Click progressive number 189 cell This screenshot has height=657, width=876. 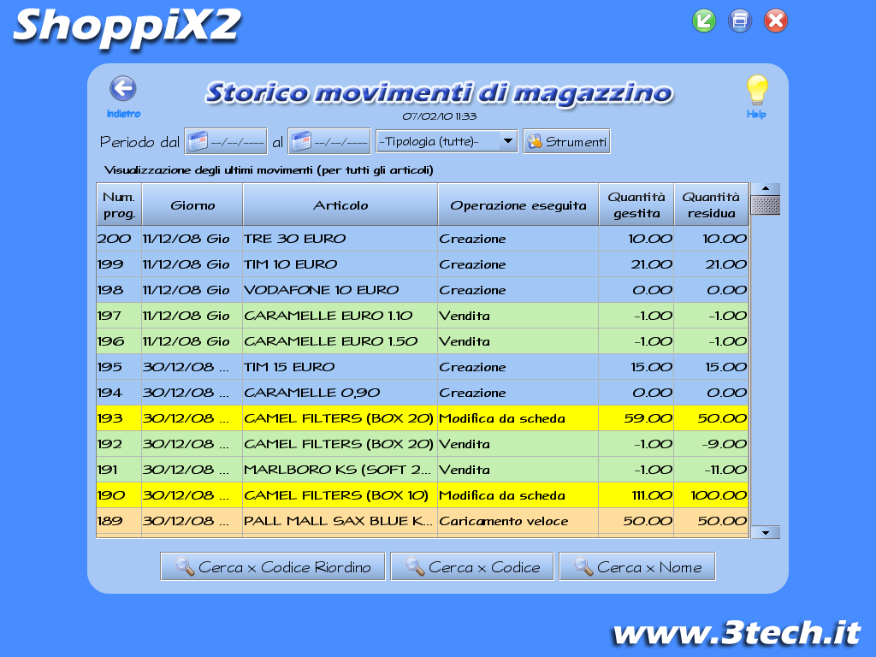(119, 521)
